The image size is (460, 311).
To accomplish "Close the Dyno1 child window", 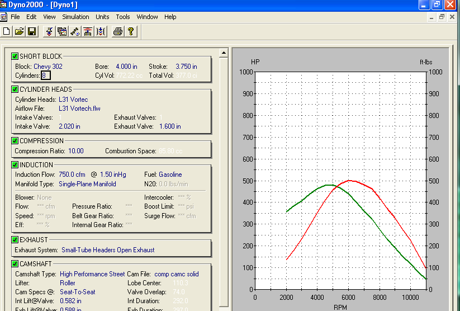I will tap(452, 17).
